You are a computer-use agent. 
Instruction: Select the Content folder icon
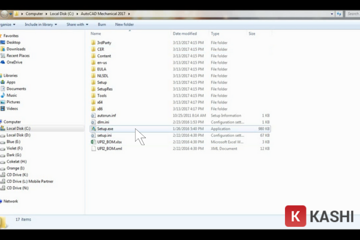pos(93,56)
